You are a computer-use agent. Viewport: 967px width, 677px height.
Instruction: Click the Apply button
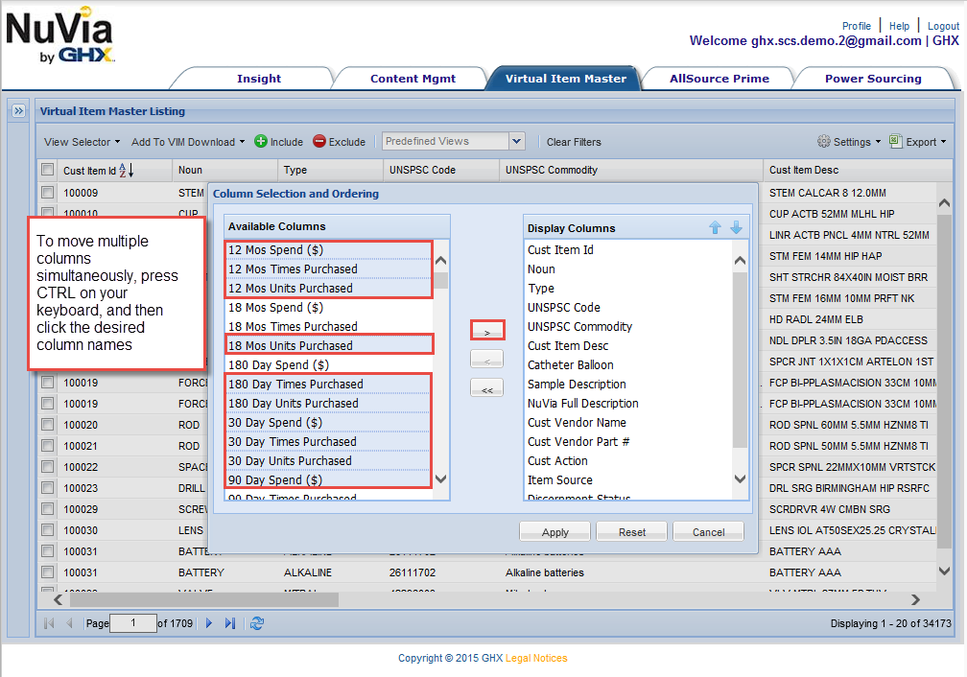(x=555, y=532)
